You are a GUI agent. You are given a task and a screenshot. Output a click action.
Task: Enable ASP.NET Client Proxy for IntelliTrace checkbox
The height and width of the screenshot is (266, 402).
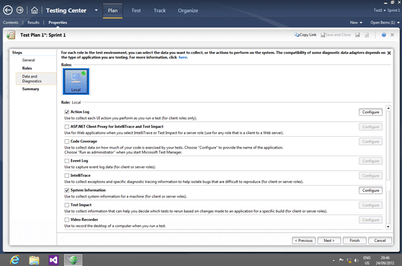point(67,127)
